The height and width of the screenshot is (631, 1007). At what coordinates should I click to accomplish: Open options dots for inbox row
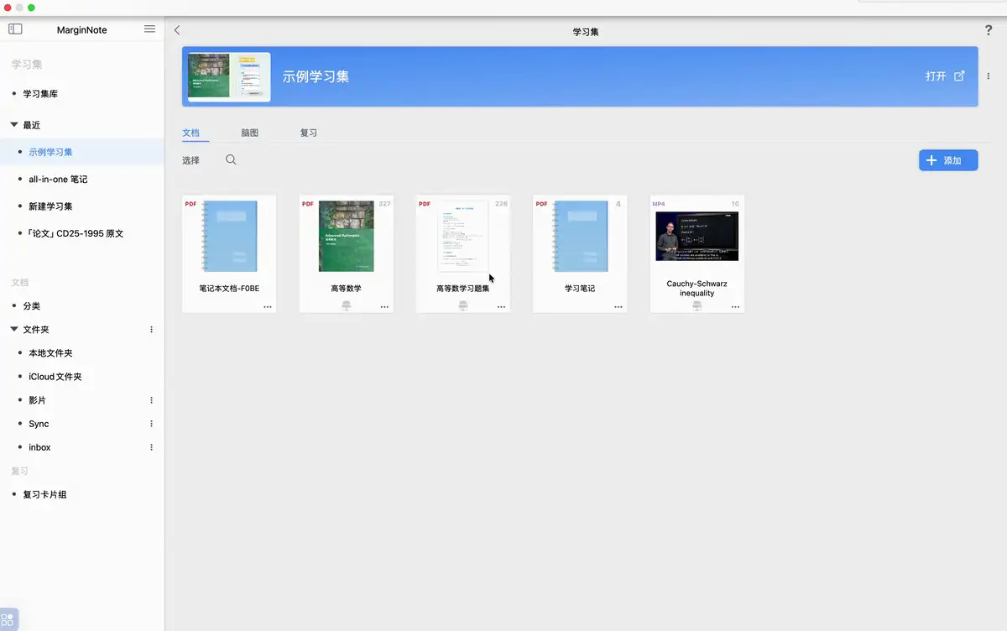[151, 447]
